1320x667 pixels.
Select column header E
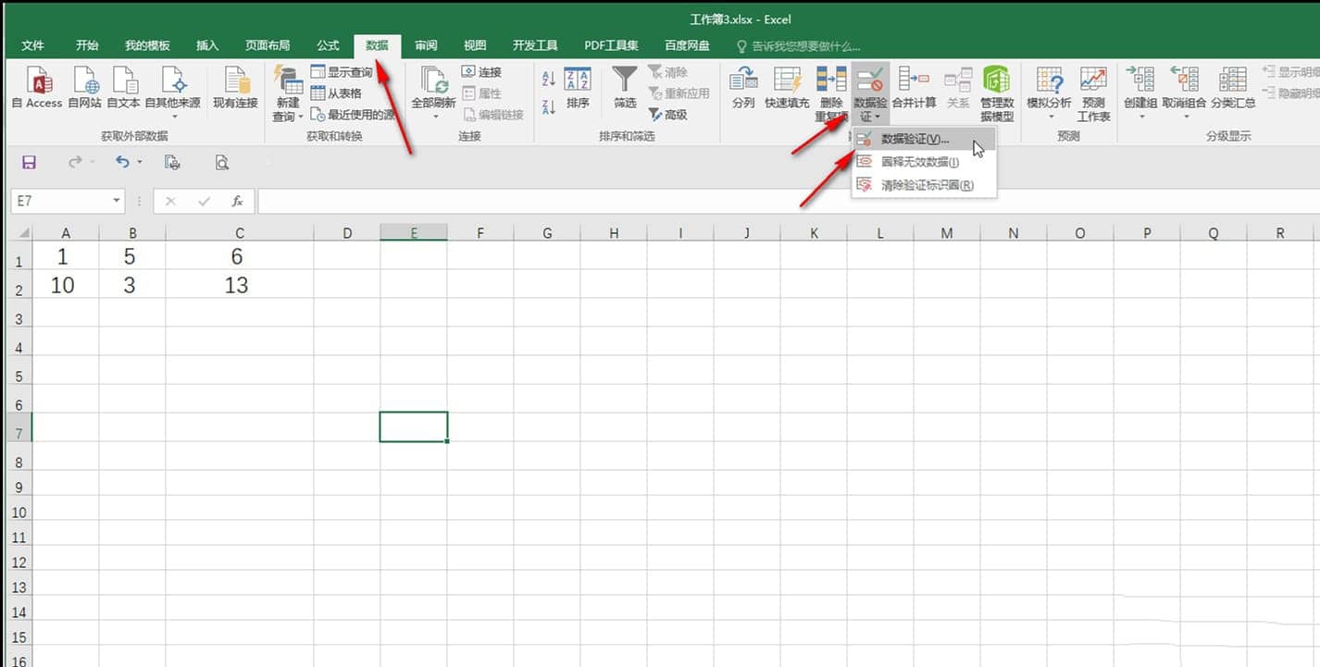point(414,233)
